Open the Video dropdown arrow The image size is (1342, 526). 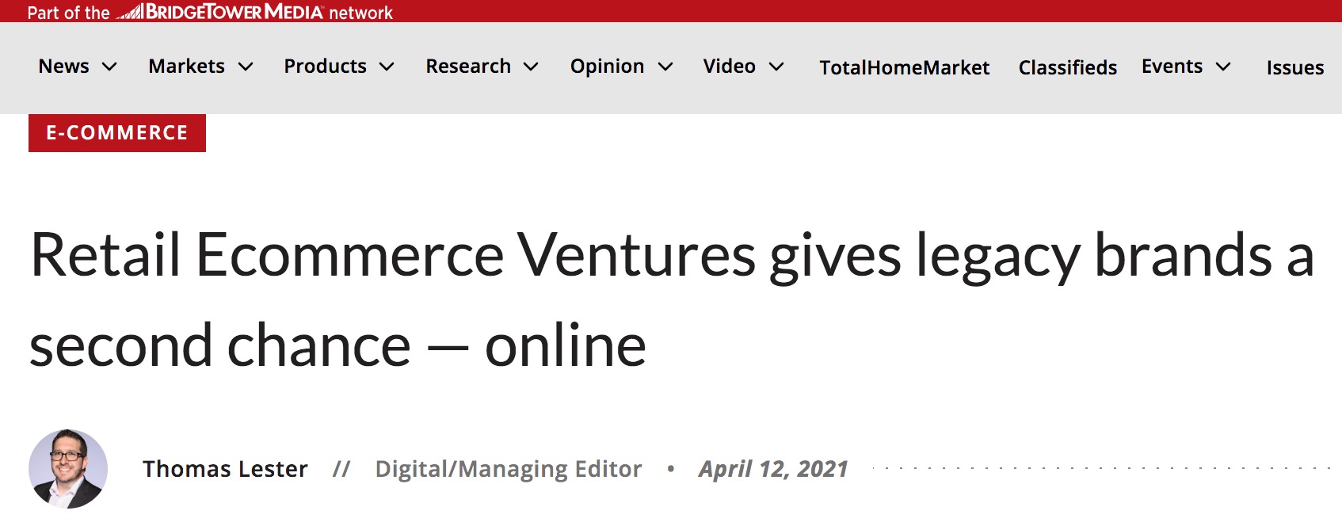pyautogui.click(x=776, y=67)
